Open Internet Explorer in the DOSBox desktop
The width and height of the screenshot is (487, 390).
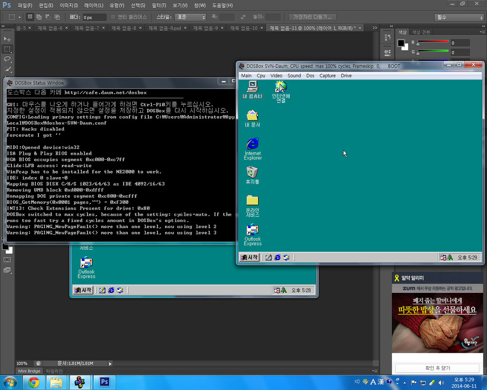tap(253, 149)
